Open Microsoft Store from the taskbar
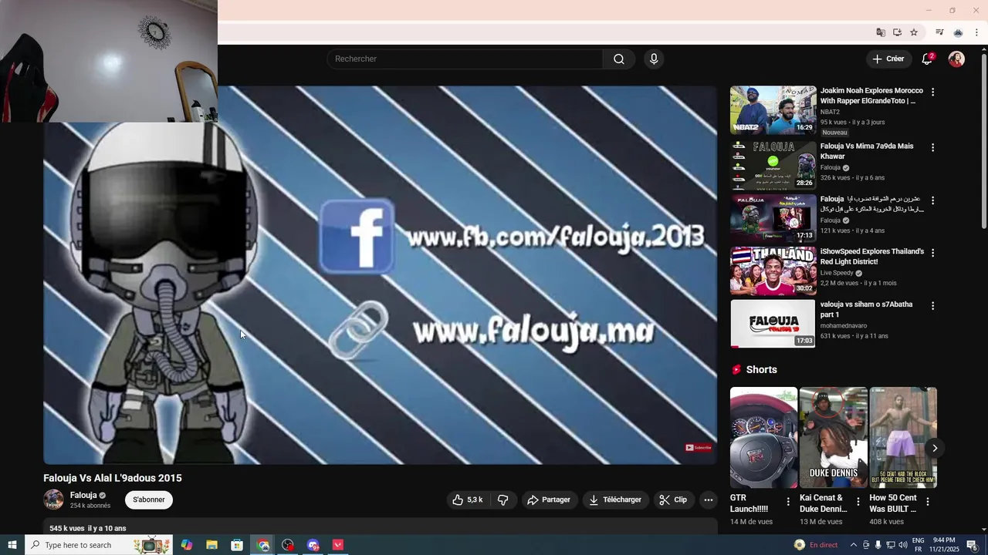This screenshot has width=988, height=555. tap(237, 545)
